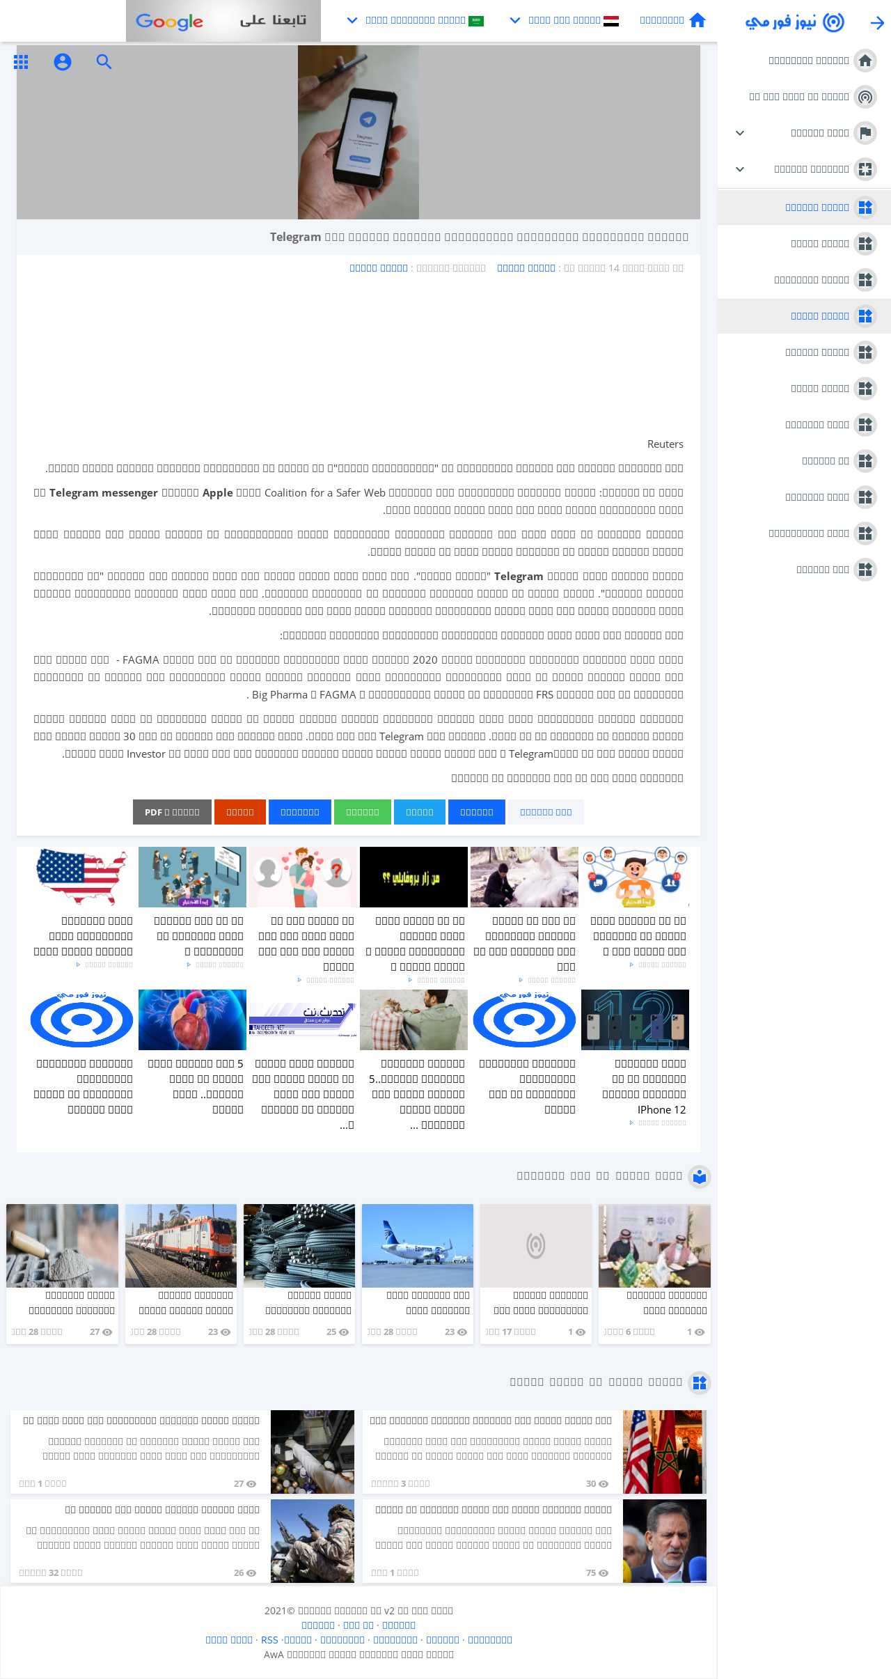This screenshot has width=891, height=1679.
Task: Open the EgyptAir airplane photo card
Action: click(x=418, y=1246)
